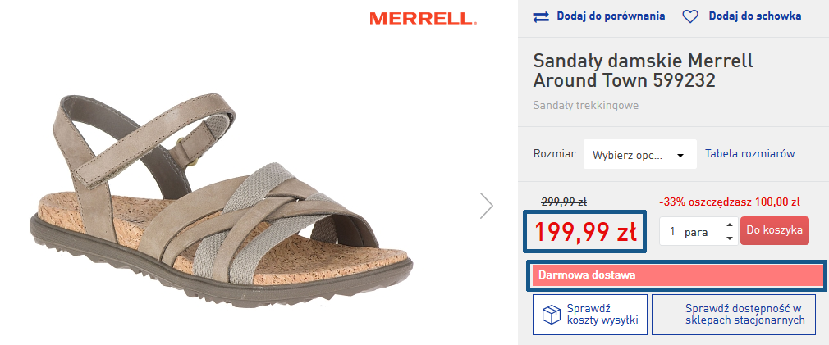Viewport: 829px width, 345px height.
Task: Click the 199,99 zł price
Action: (x=585, y=232)
